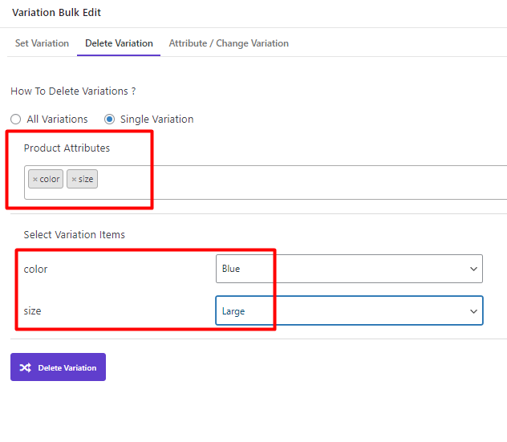
Task: Open the size dropdown showing Large
Action: pyautogui.click(x=349, y=310)
